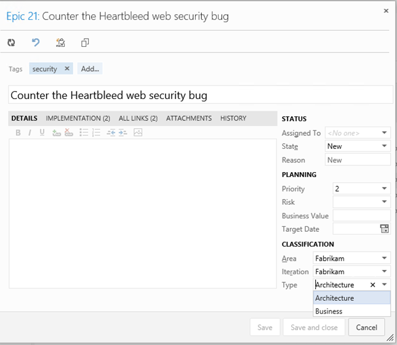Open the Target Date calendar picker
Viewport: 397px width, 345px height.
384,229
